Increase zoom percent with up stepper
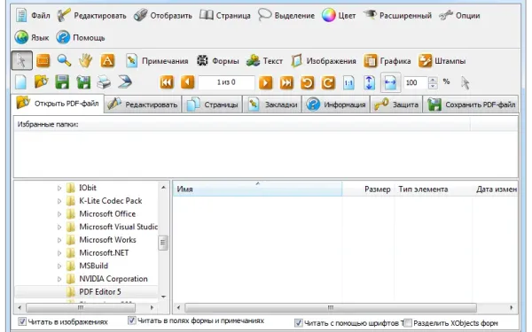The image size is (532, 332). (x=433, y=80)
